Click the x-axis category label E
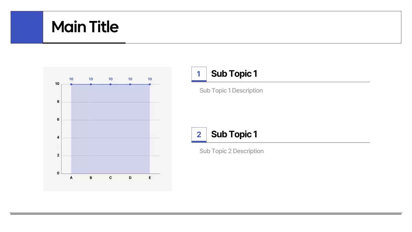412x232 pixels. 150,178
